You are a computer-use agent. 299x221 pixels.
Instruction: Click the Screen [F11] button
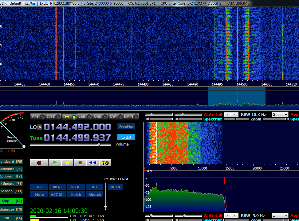[11, 191]
